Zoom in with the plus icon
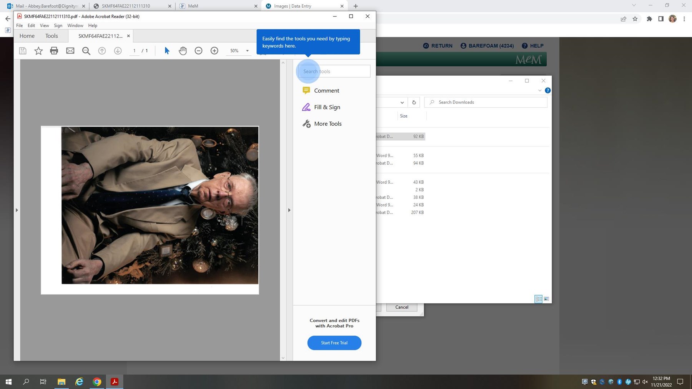The image size is (692, 389). tap(215, 51)
